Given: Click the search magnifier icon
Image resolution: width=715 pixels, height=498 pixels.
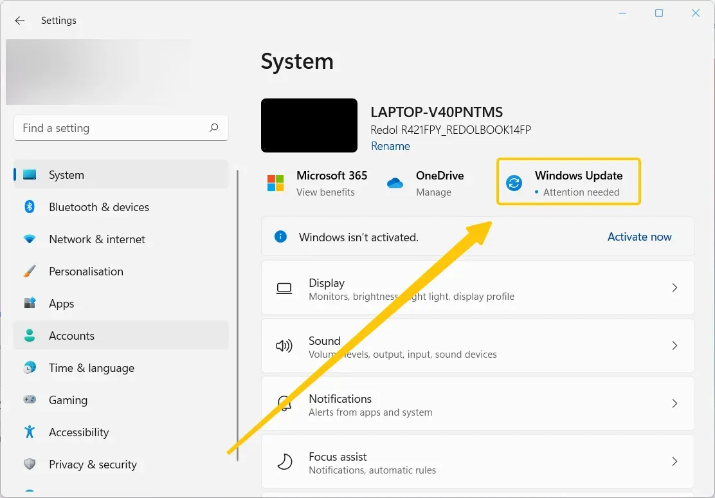Looking at the screenshot, I should [x=214, y=128].
